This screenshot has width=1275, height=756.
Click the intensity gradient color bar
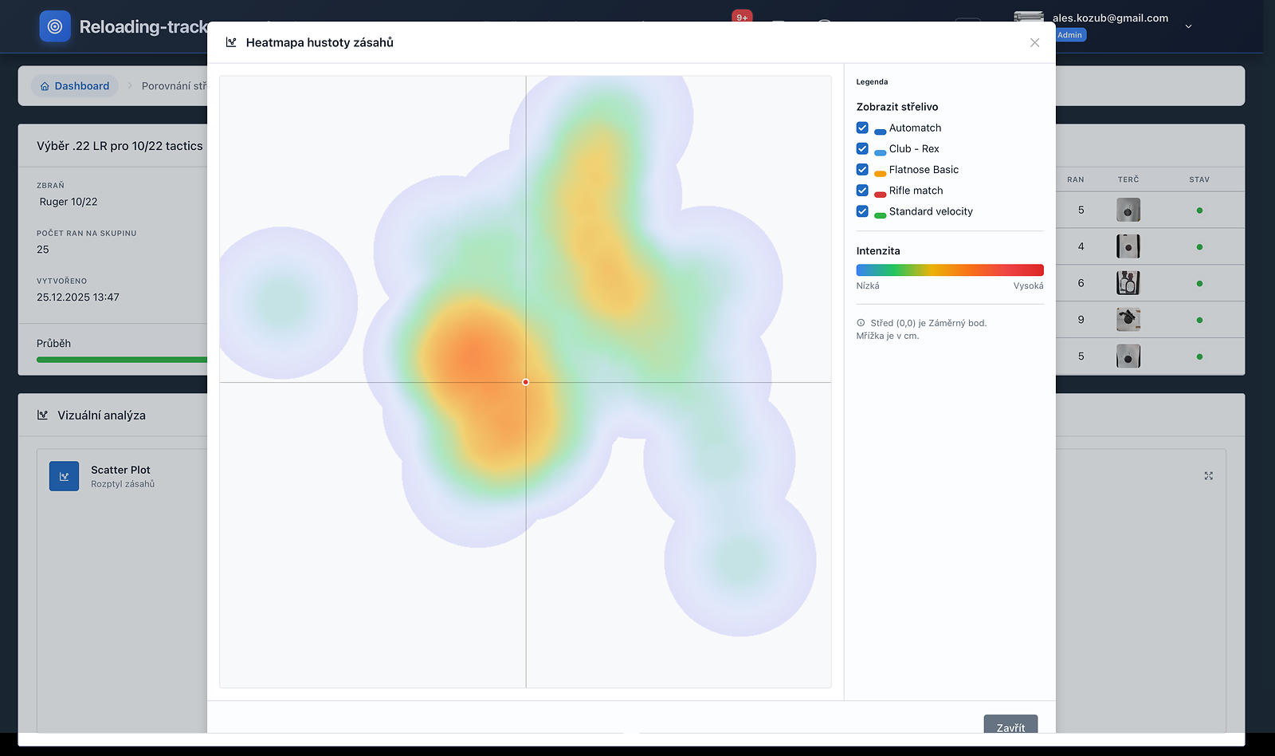tap(949, 270)
